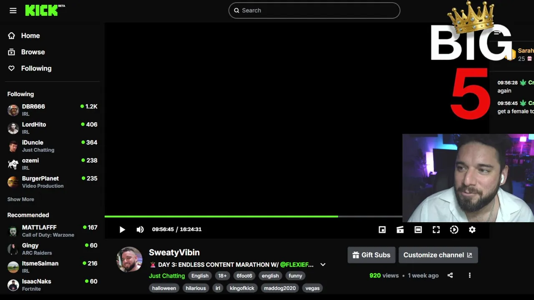The width and height of the screenshot is (534, 300).
Task: Seek on the green video progress bar
Action: 253,216
